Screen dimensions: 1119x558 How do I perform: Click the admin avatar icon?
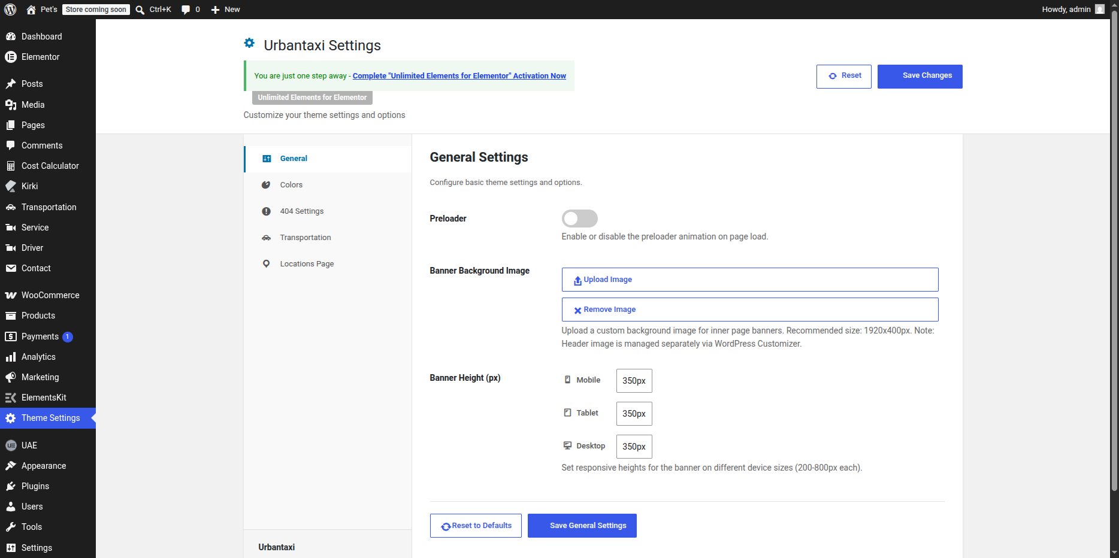coord(1100,9)
